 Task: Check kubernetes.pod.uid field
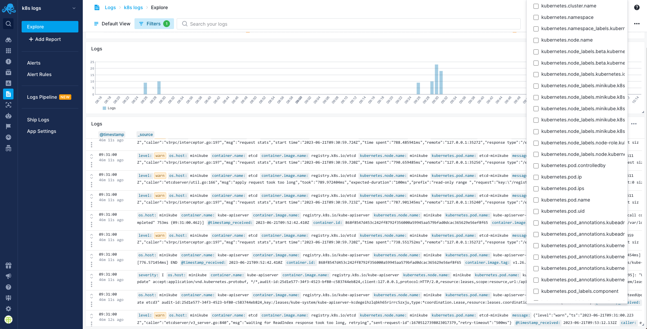536,211
